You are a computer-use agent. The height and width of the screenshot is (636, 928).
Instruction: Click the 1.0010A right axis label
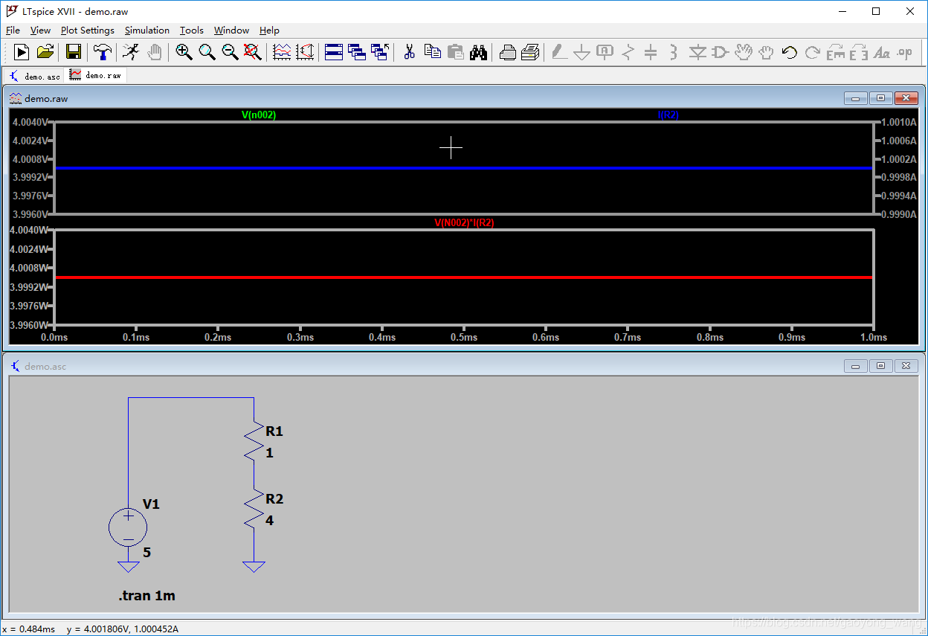pos(899,122)
